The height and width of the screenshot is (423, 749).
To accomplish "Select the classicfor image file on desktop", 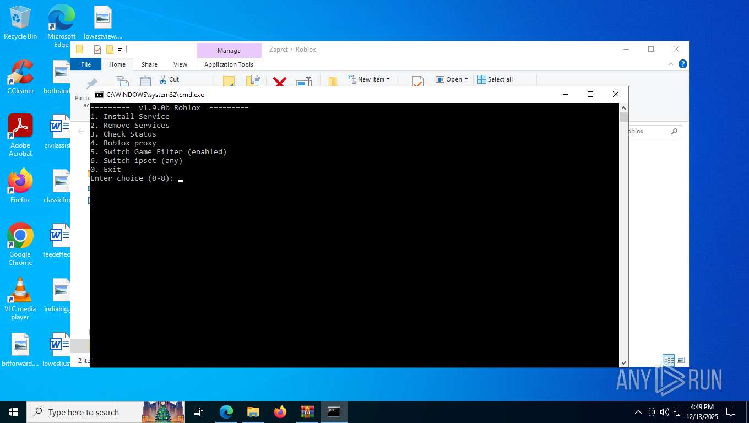I will point(58,186).
